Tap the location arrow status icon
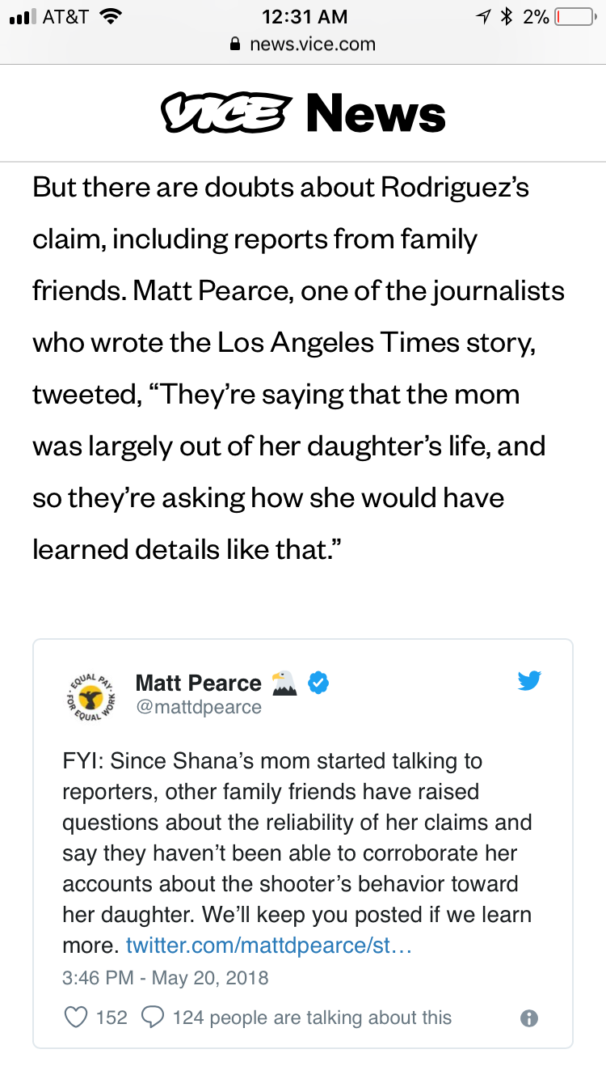Viewport: 606px width, 1079px height. [484, 16]
